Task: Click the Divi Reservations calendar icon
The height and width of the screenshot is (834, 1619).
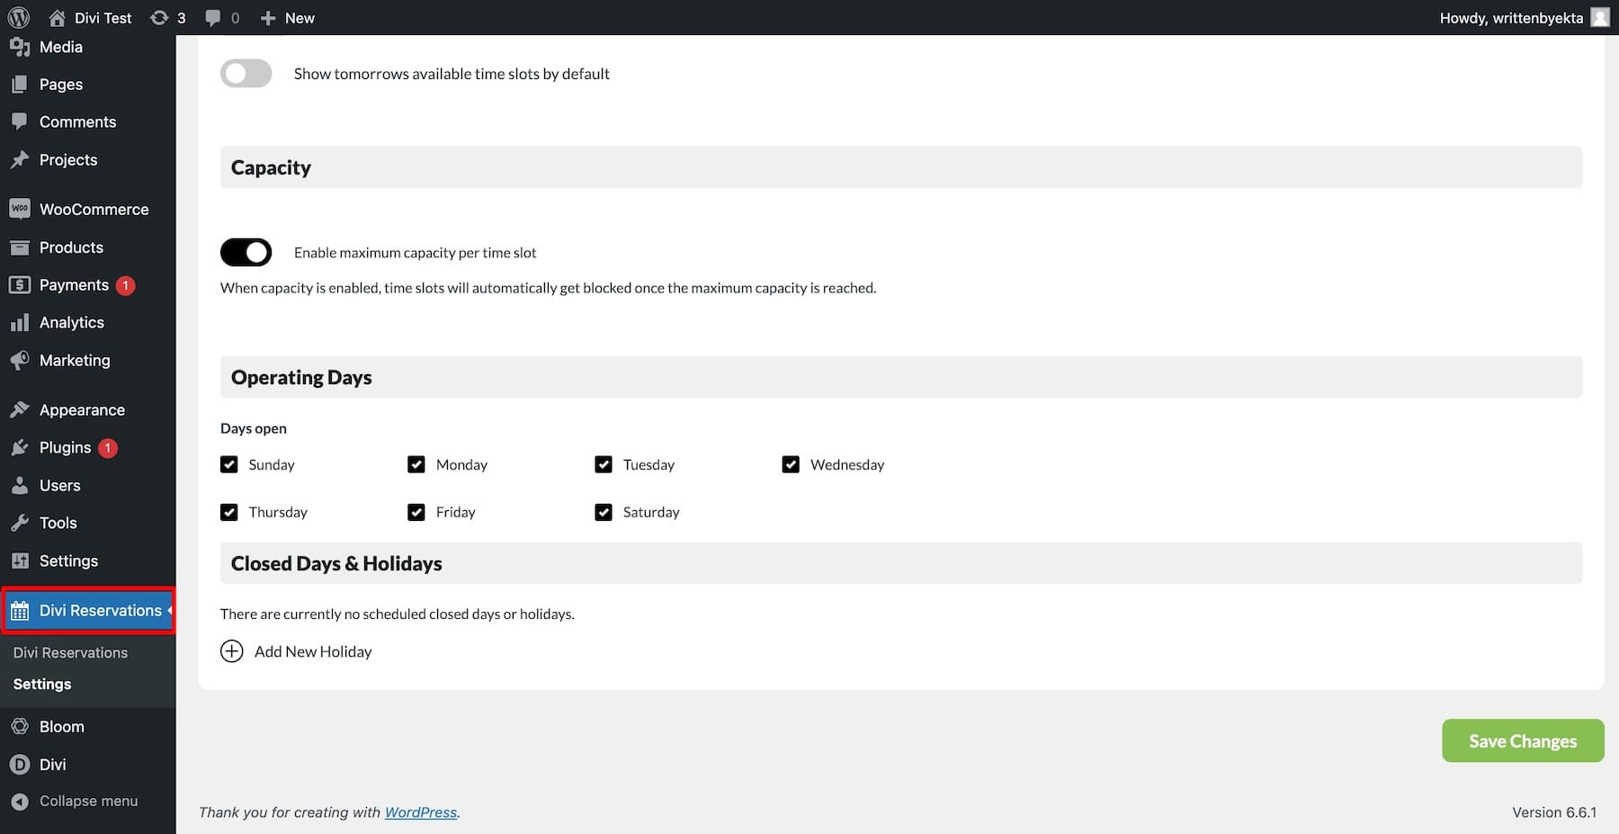Action: (x=20, y=610)
